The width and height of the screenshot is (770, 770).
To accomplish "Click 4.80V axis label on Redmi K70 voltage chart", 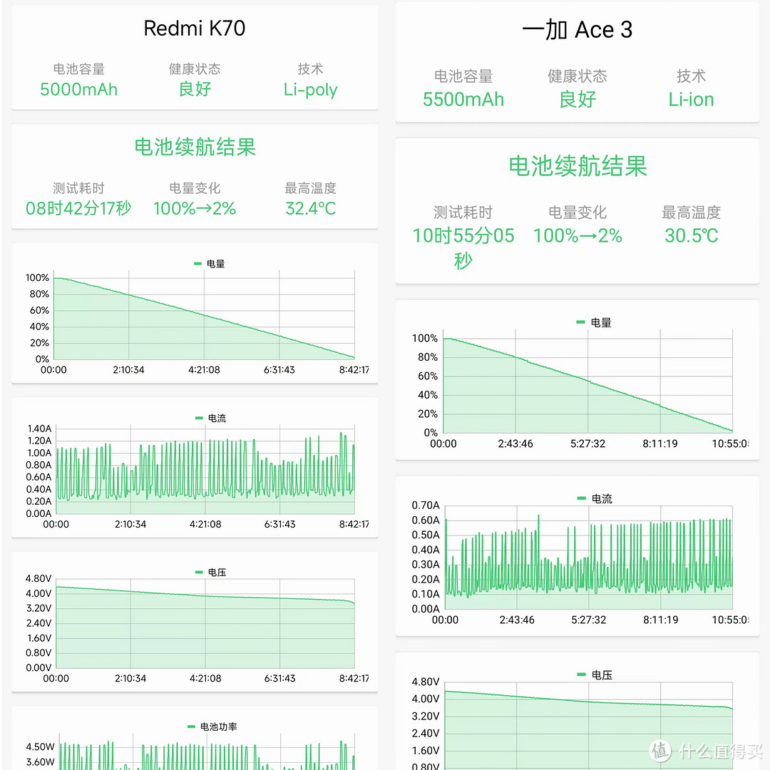I will 38,578.
